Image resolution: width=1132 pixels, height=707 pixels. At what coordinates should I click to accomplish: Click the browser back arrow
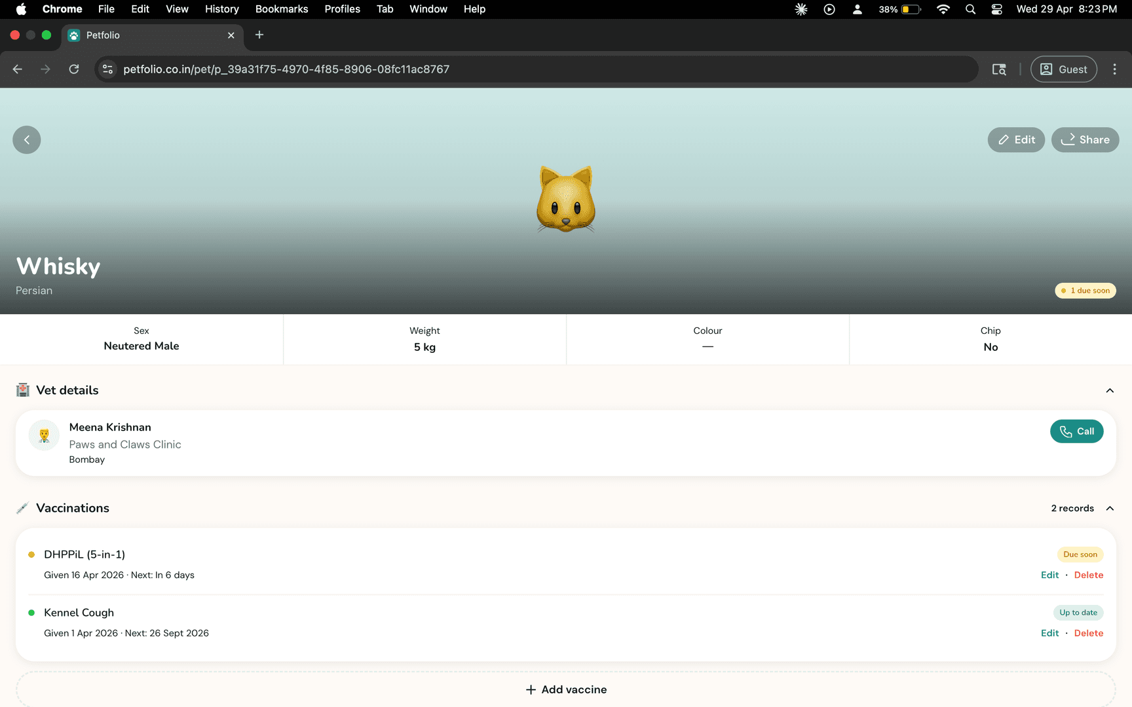[18, 69]
